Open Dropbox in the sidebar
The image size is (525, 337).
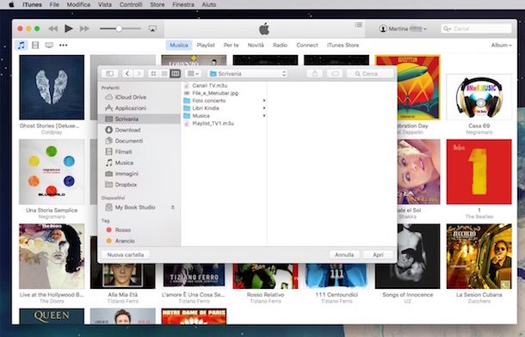pyautogui.click(x=126, y=185)
